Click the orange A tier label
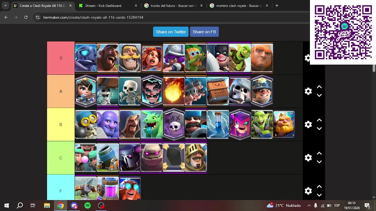The image size is (376, 211). [x=61, y=91]
